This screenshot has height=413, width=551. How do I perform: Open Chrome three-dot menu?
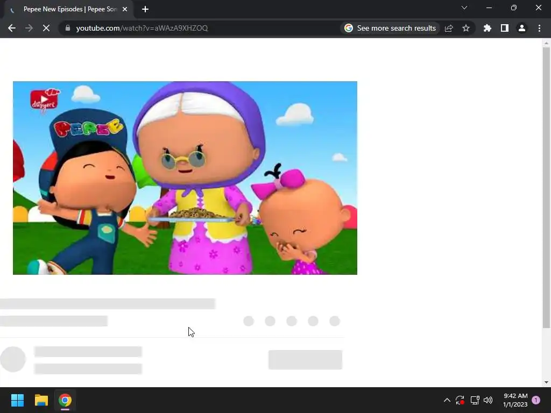point(539,28)
